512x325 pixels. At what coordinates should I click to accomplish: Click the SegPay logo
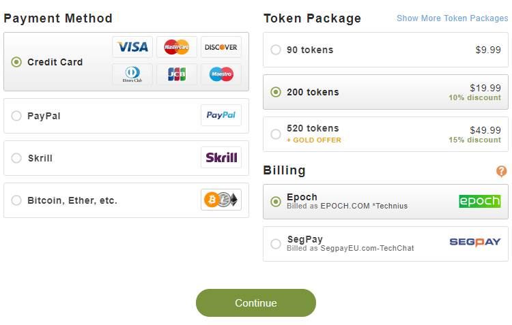[x=475, y=242]
